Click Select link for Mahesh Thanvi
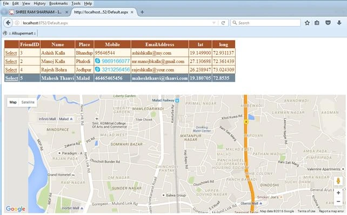Image resolution: width=347 pixels, height=215 pixels. [11, 78]
